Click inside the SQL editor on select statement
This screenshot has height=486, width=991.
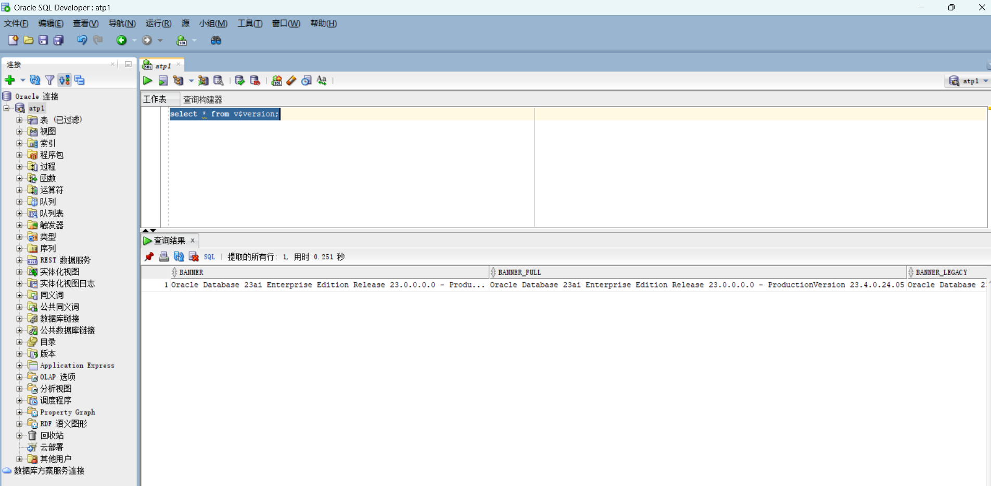click(x=225, y=114)
